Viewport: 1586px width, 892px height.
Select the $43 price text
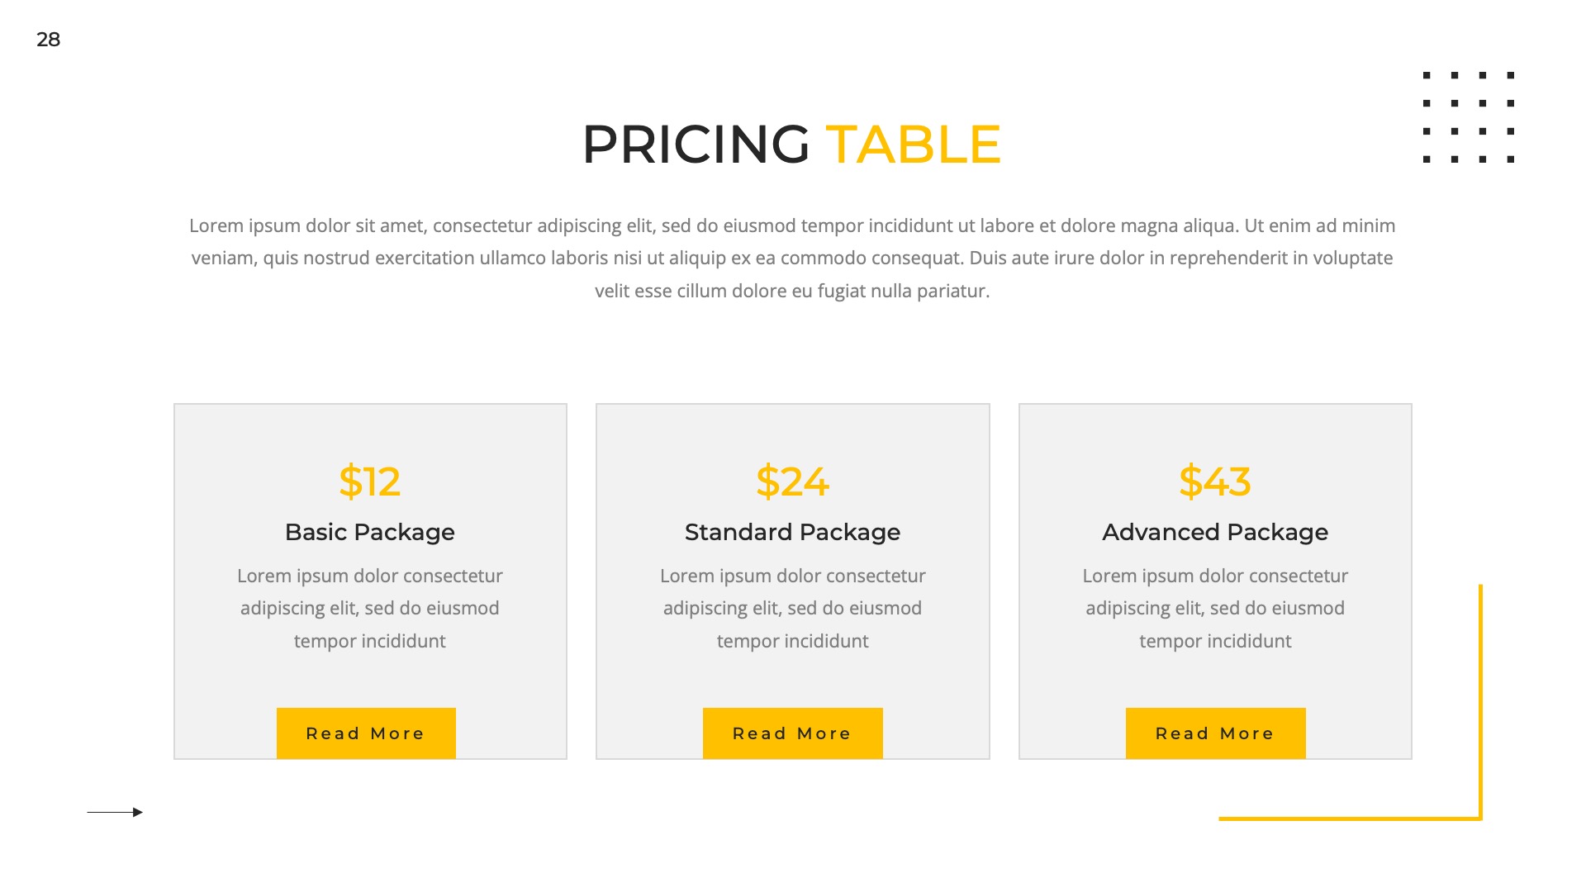pos(1215,482)
